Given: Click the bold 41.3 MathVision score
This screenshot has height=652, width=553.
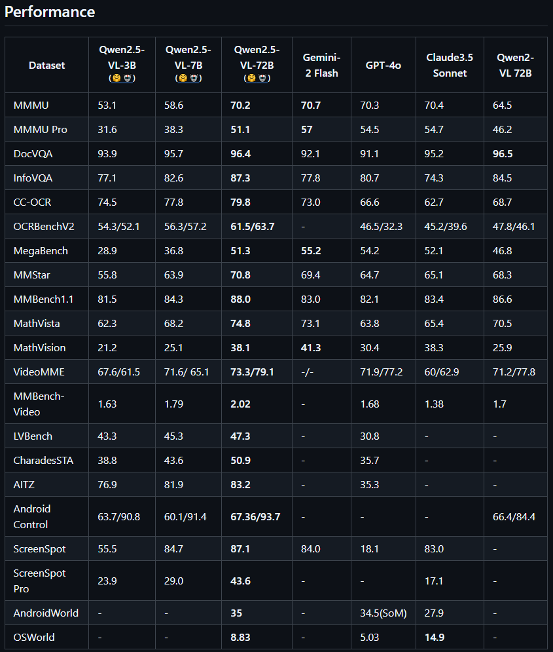Looking at the screenshot, I should [x=311, y=347].
